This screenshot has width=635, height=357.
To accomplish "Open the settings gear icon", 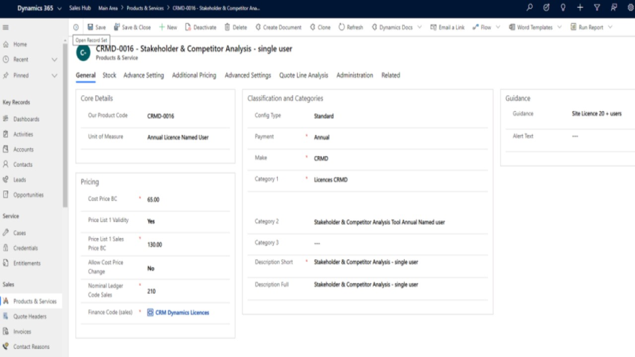I will (x=630, y=8).
